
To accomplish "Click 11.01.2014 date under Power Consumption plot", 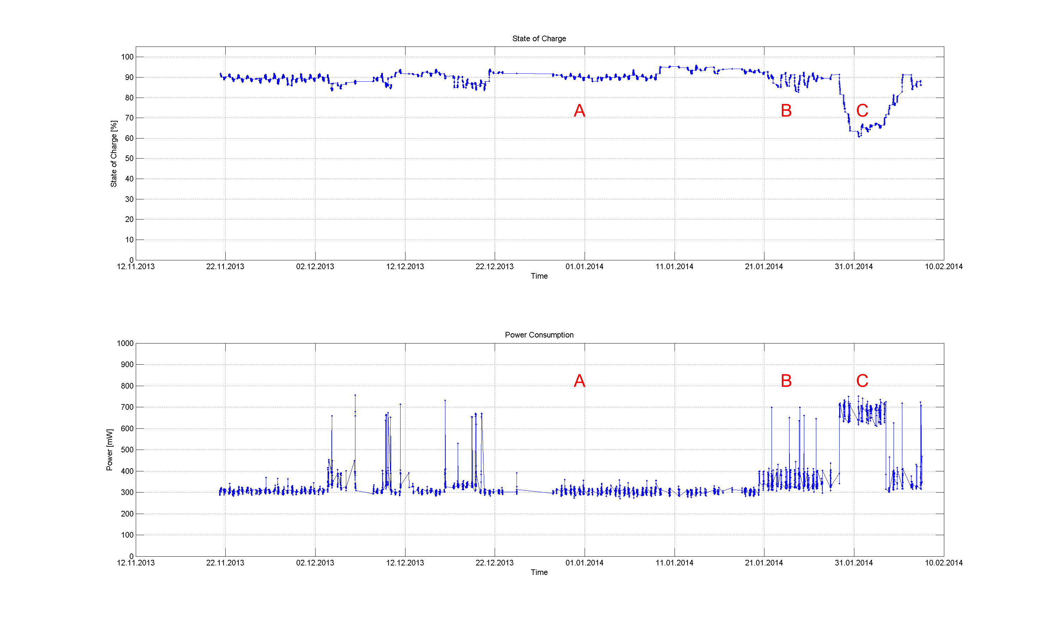I will click(x=674, y=563).
